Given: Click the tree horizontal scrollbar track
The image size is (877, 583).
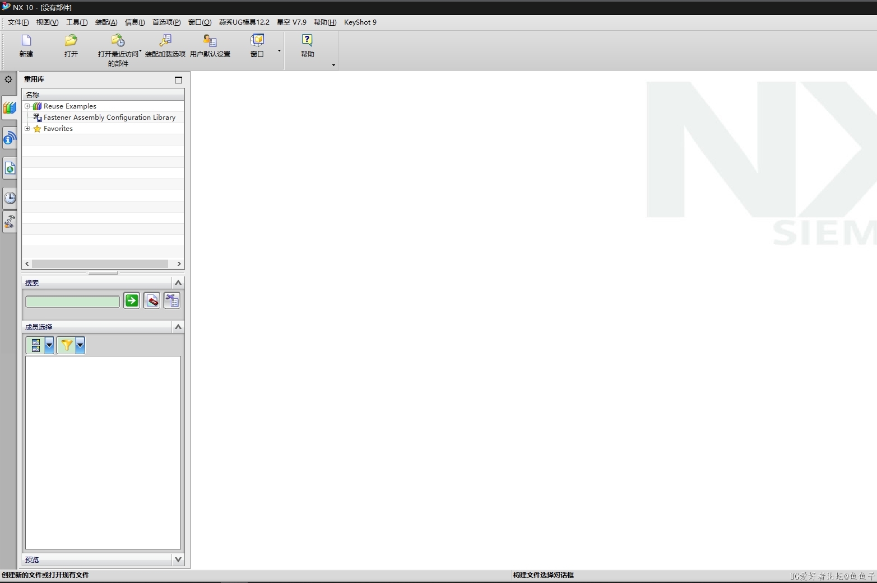Looking at the screenshot, I should tap(100, 264).
